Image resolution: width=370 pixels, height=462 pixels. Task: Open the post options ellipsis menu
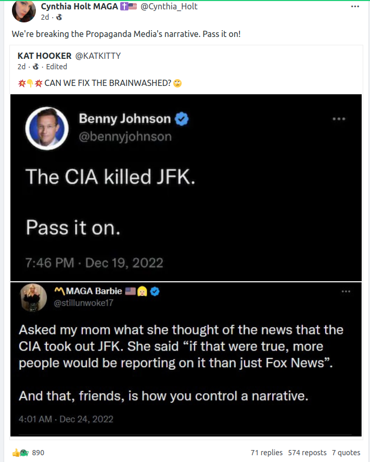[x=355, y=7]
